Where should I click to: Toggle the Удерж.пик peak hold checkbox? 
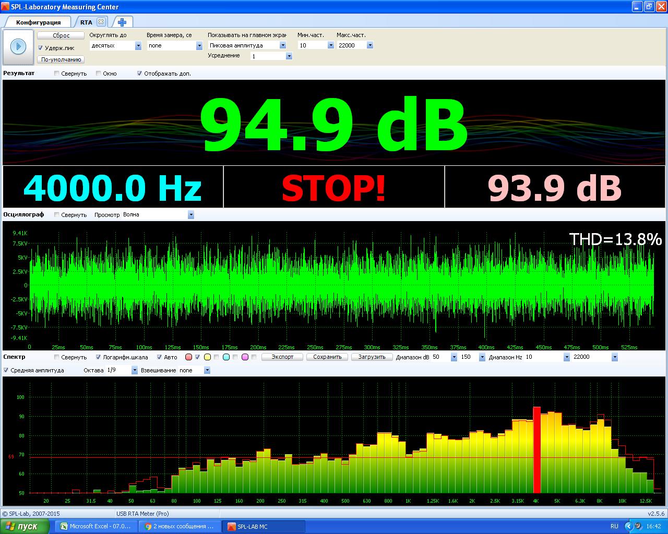[x=41, y=48]
